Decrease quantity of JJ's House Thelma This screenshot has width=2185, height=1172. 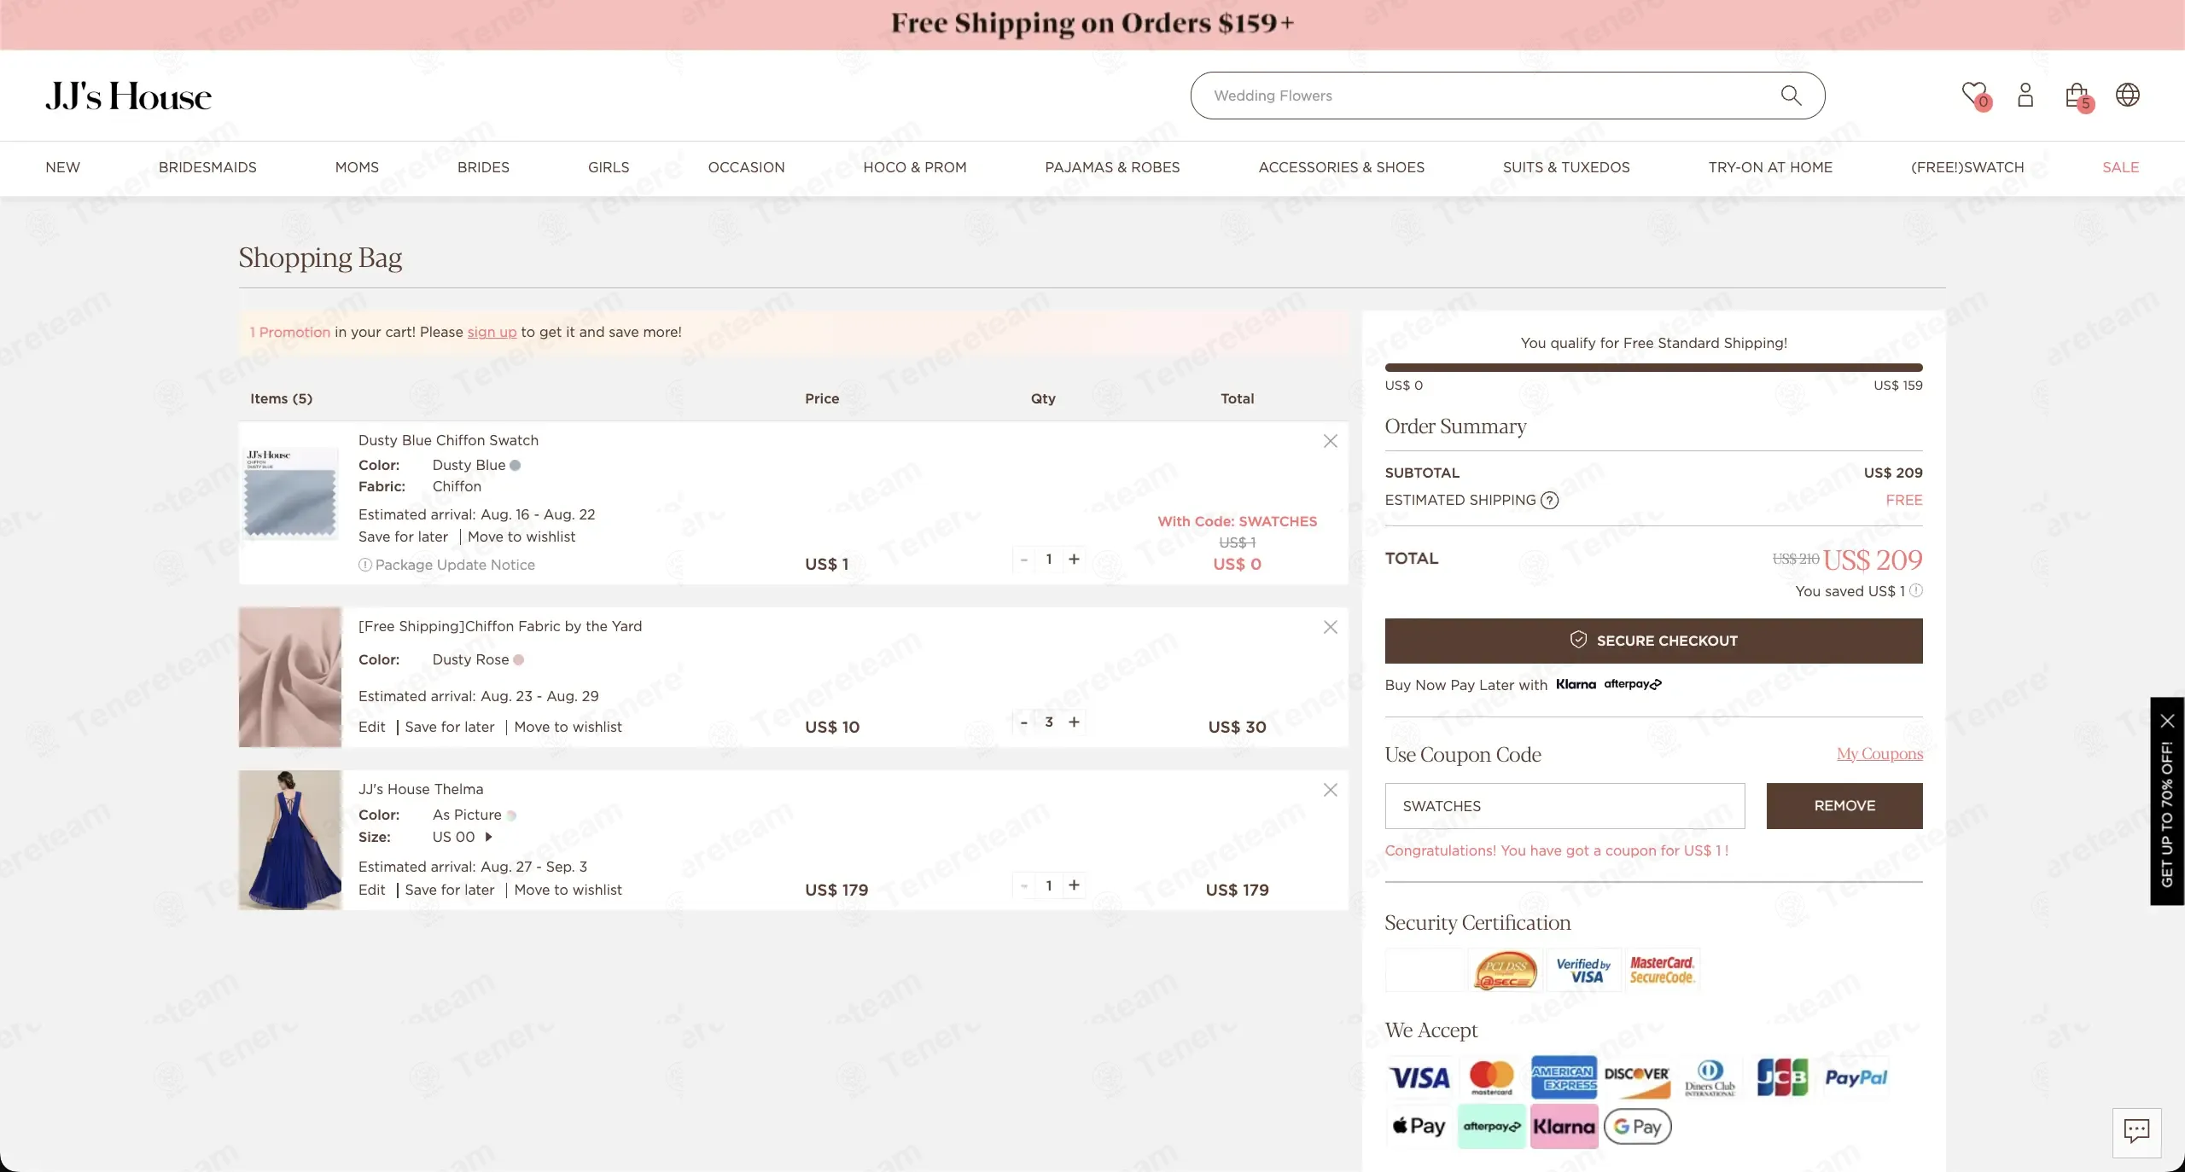(x=1024, y=885)
